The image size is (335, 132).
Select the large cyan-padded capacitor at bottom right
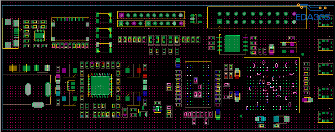click(282, 119)
